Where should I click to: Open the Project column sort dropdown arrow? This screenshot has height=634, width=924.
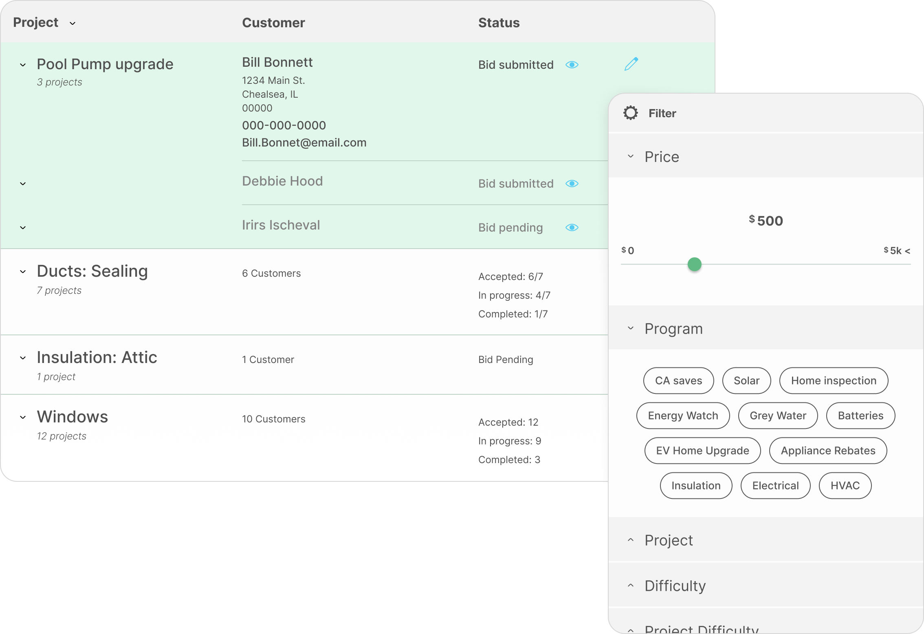(x=73, y=24)
